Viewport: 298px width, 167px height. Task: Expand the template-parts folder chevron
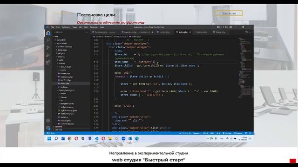coord(59,103)
